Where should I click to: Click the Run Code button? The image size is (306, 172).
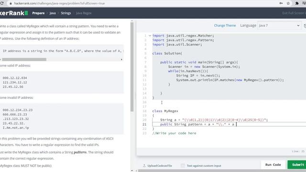[273, 164]
